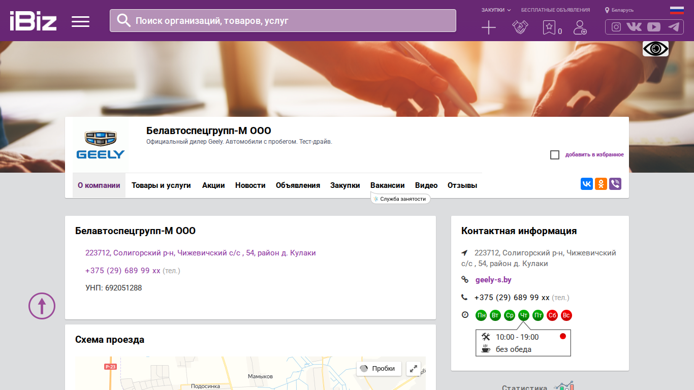694x390 pixels.
Task: Focus the organizations search field
Action: click(283, 20)
